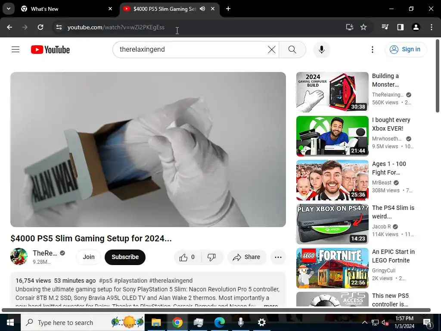View site information icon in address bar

pos(59,27)
